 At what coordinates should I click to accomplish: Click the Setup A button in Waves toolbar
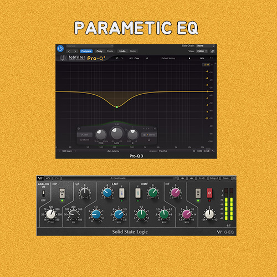point(214,178)
